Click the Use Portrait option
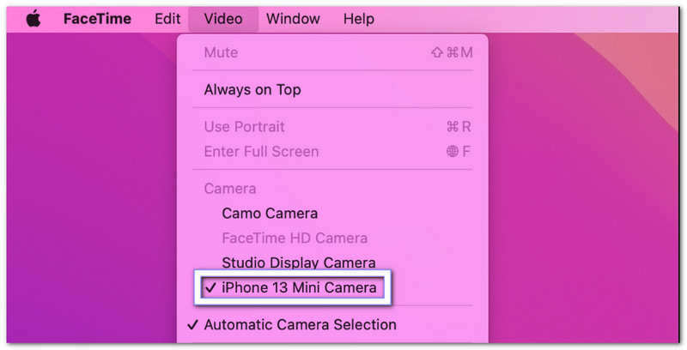Screen dimensions: 687x350 click(x=244, y=127)
